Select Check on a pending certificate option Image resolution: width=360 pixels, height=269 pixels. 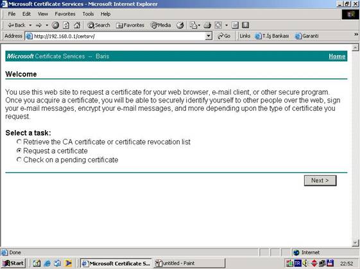click(19, 159)
